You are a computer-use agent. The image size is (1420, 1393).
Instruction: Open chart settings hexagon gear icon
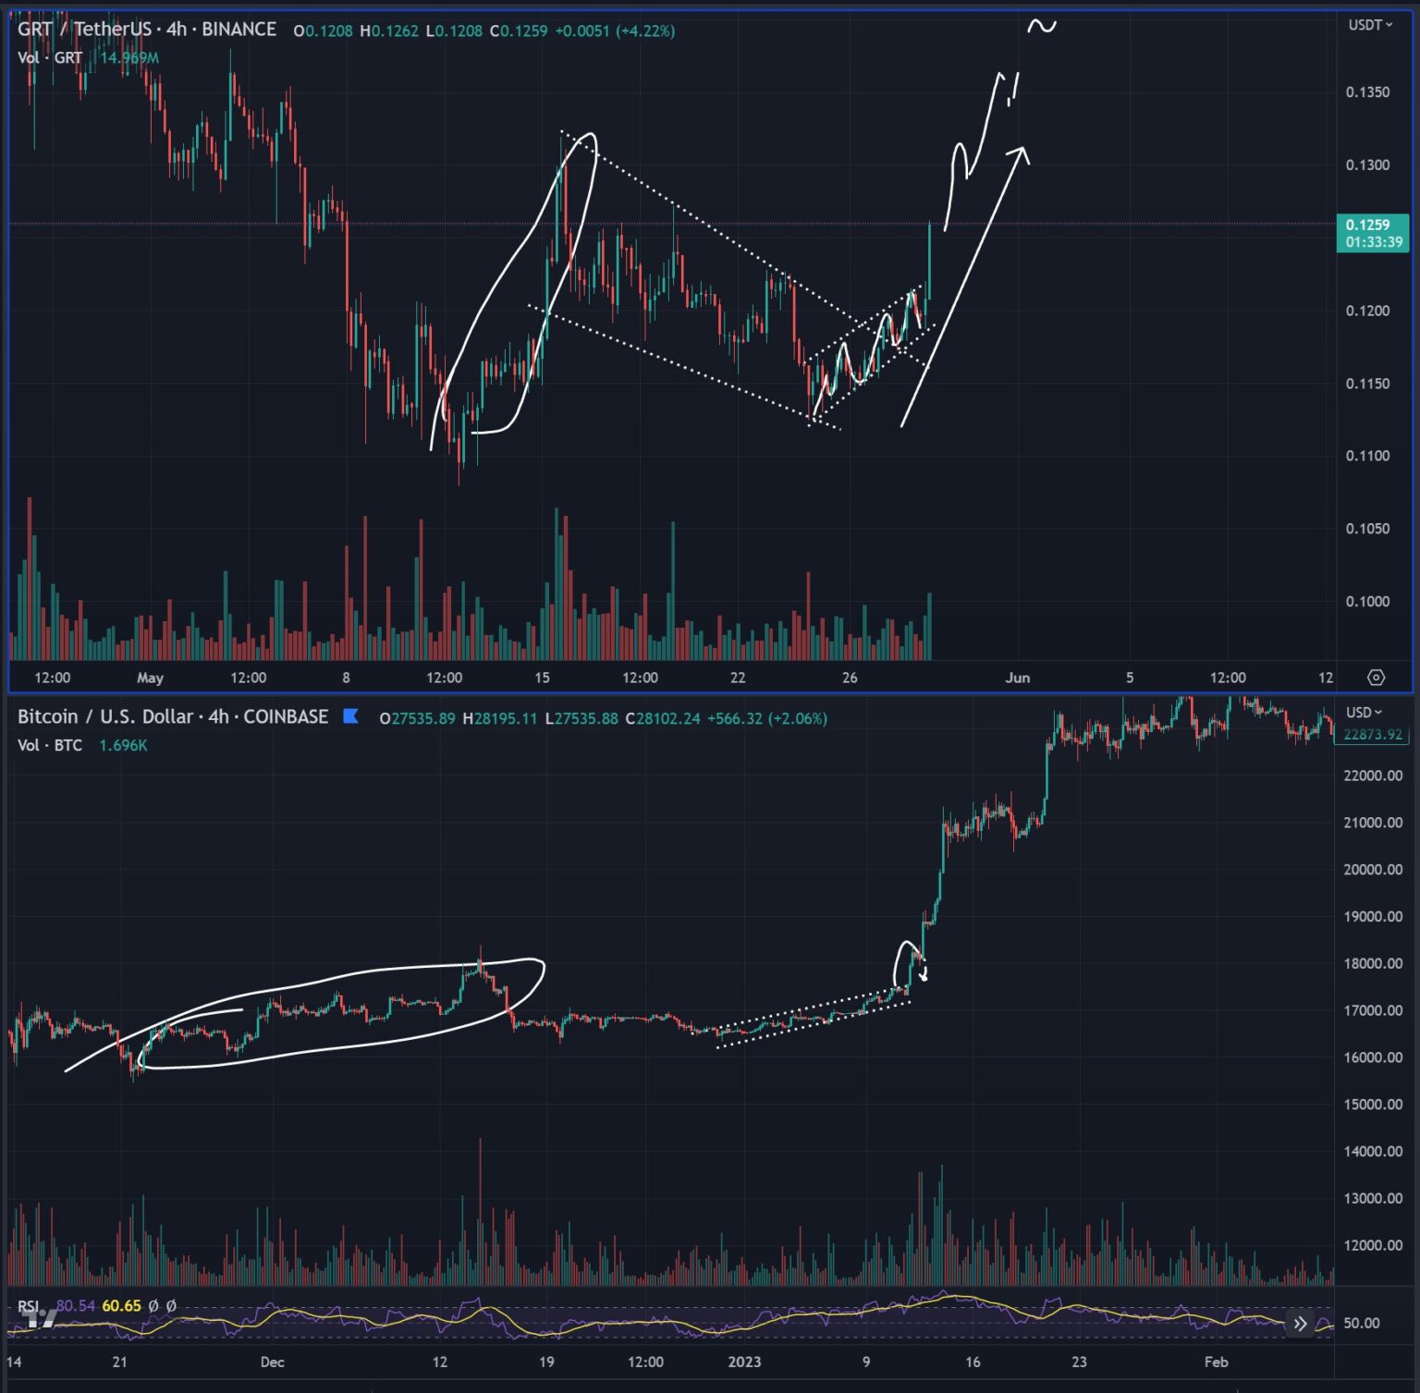point(1376,678)
